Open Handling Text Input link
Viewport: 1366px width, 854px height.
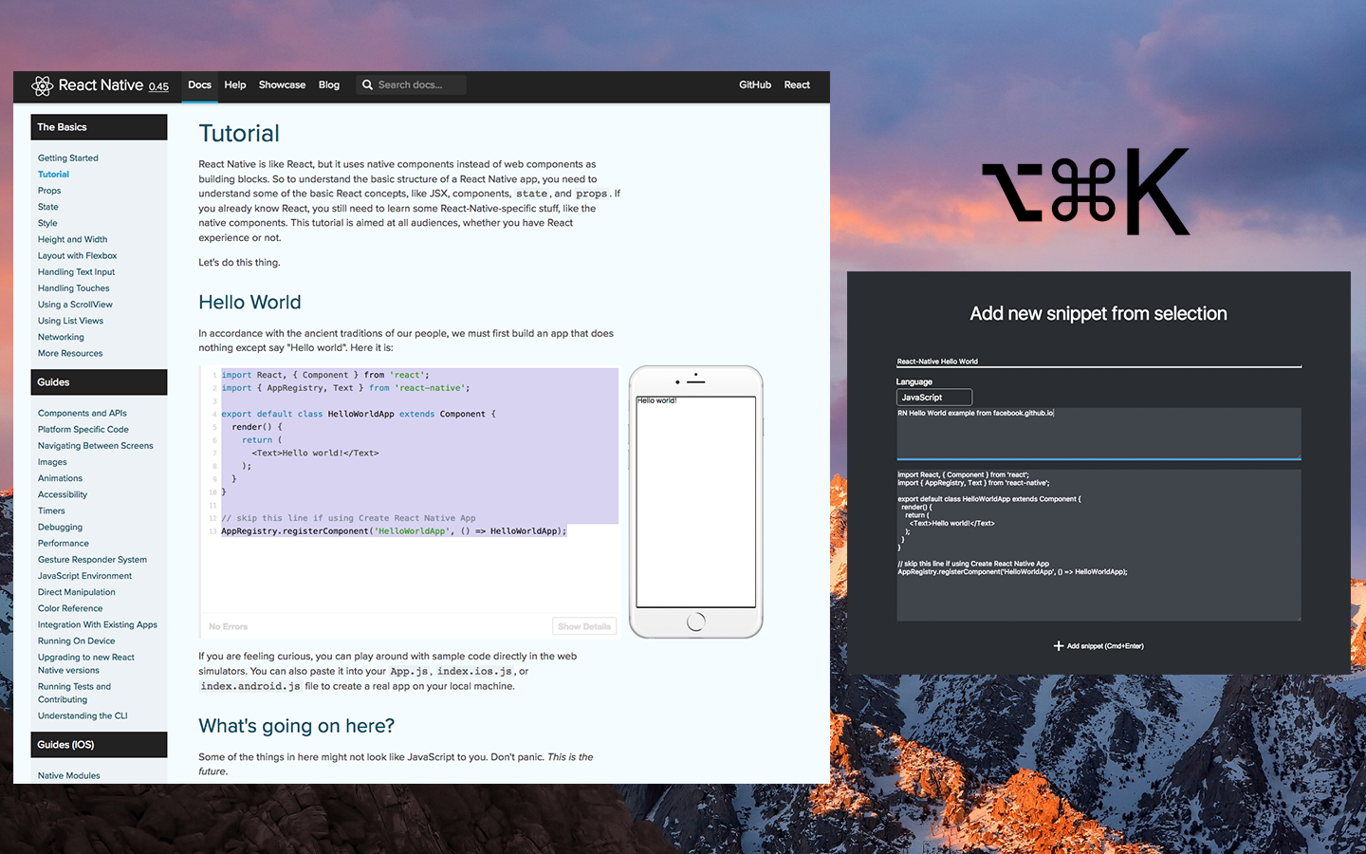76,272
